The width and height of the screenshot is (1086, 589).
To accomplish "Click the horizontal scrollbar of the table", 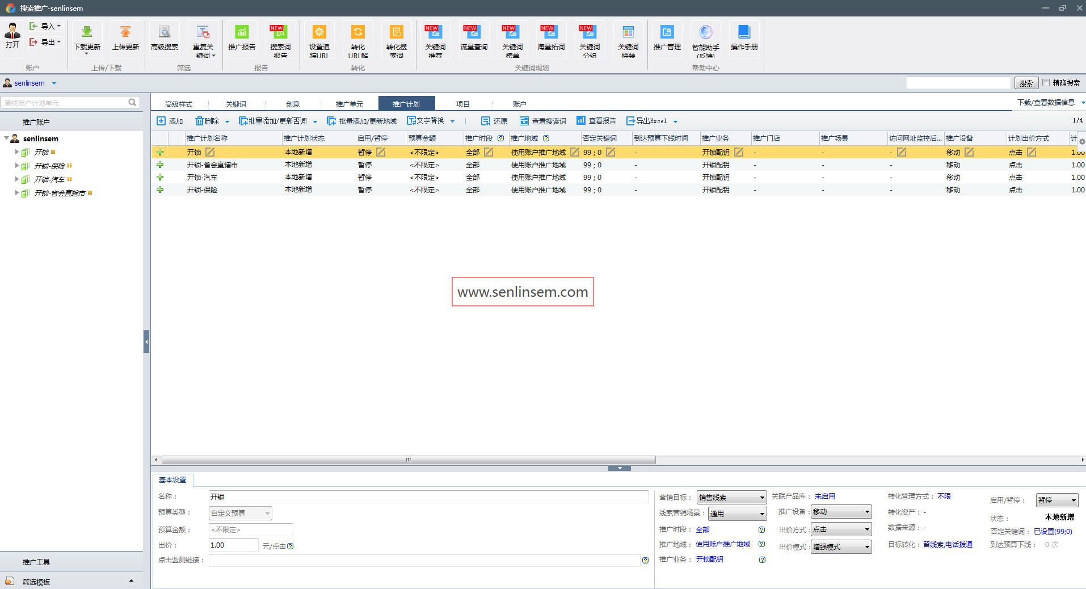I will coord(409,460).
